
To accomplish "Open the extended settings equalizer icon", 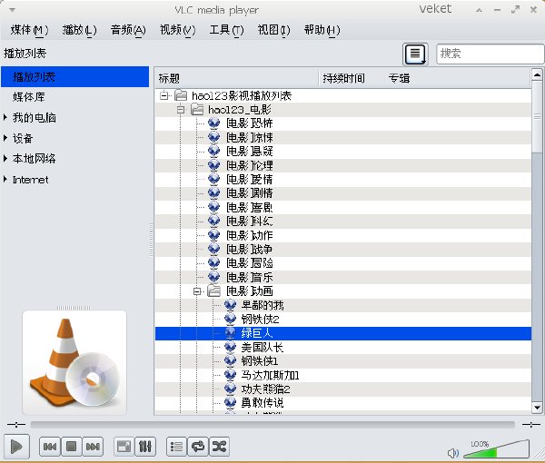I will tap(145, 447).
